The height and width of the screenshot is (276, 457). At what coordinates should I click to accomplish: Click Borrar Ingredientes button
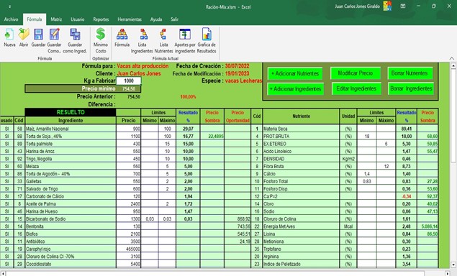point(411,88)
